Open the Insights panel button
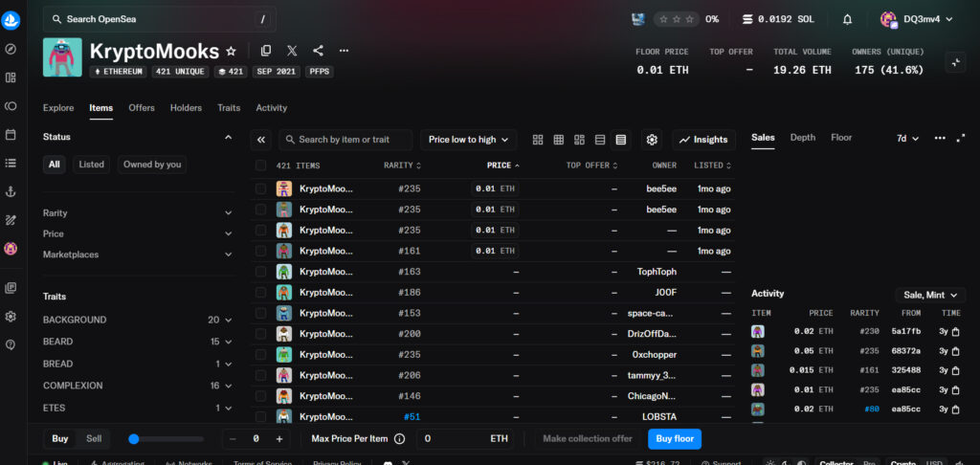Viewport: 980px width, 465px height. 703,140
